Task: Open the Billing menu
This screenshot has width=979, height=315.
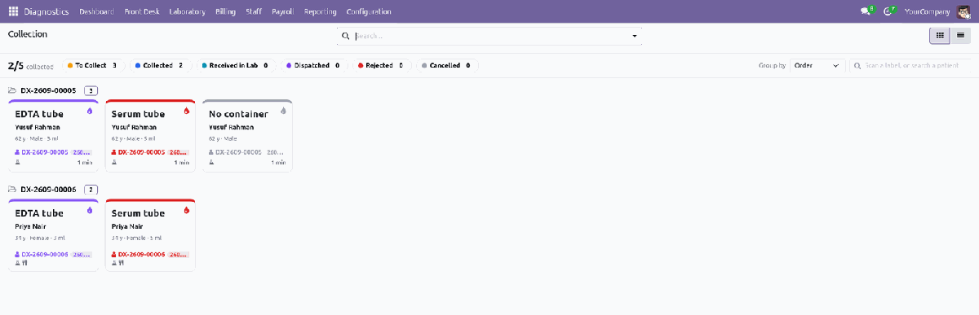Action: click(226, 11)
